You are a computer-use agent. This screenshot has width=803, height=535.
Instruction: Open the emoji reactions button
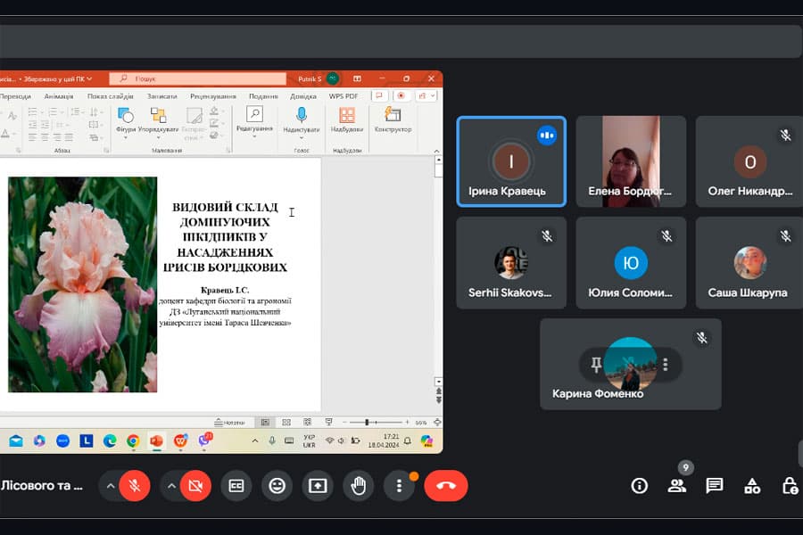pos(277,486)
